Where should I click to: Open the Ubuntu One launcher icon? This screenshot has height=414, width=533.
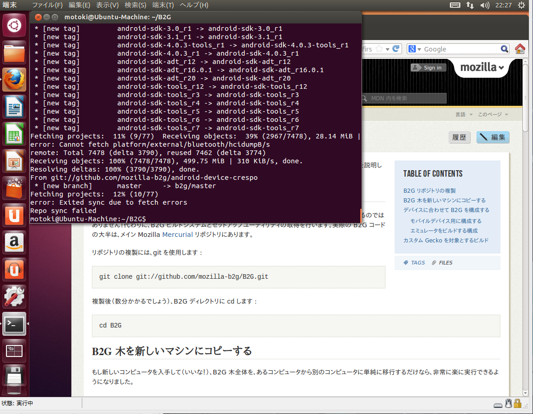pyautogui.click(x=14, y=215)
